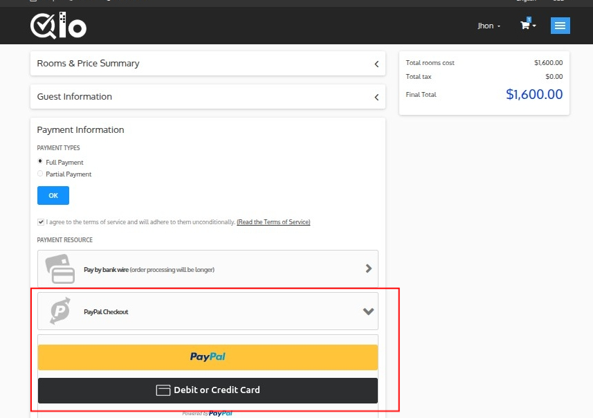
Task: Uncheck the terms of service agreement checkbox
Action: (x=40, y=221)
